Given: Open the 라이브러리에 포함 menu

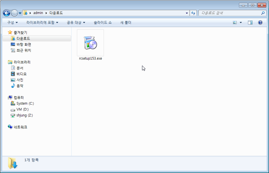Looking at the screenshot, I should coord(42,23).
